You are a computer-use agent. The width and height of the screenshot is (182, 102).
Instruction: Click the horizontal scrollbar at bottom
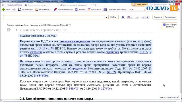89,101
